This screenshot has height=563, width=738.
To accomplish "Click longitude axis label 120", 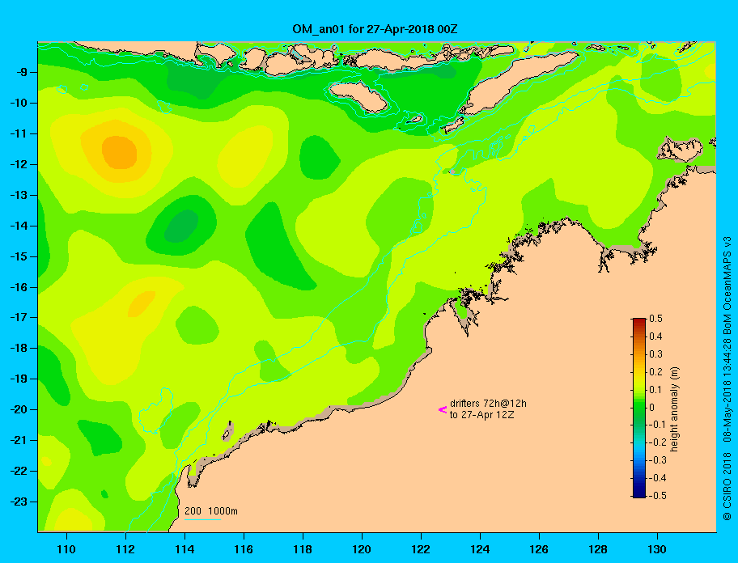I will pyautogui.click(x=362, y=549).
